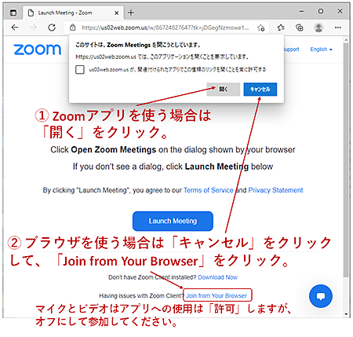353x337 pixels.
Task: Click the キャンセル button in dialog
Action: point(260,90)
